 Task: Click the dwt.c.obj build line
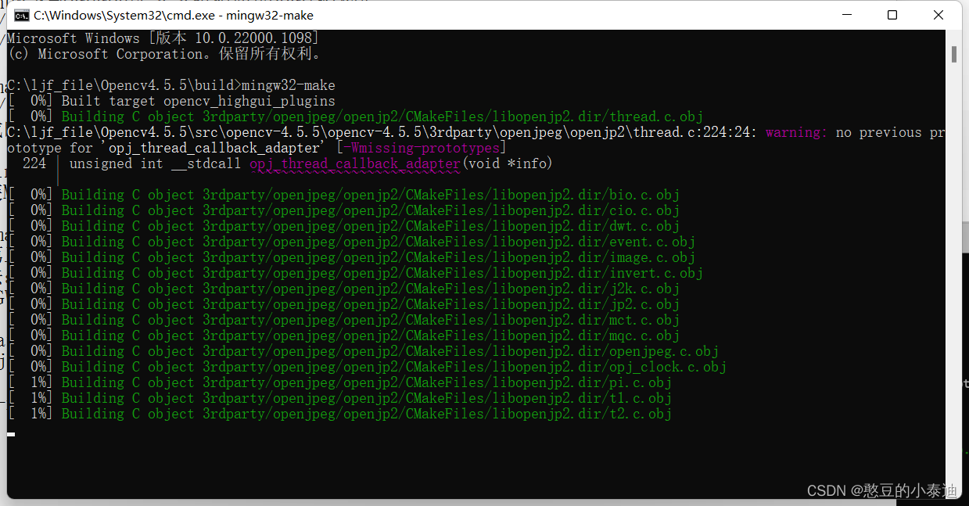pyautogui.click(x=343, y=226)
